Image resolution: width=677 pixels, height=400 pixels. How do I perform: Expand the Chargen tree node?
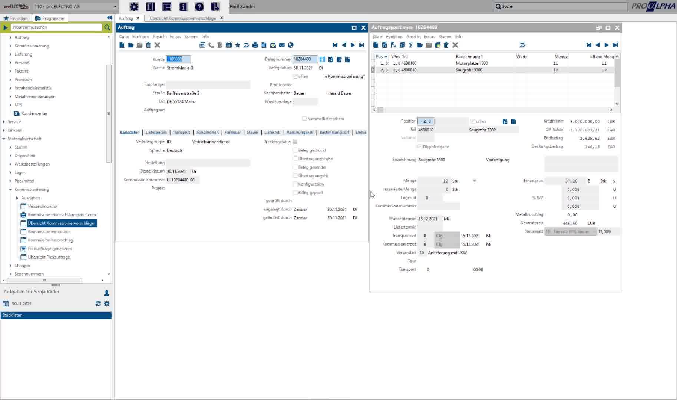point(10,266)
